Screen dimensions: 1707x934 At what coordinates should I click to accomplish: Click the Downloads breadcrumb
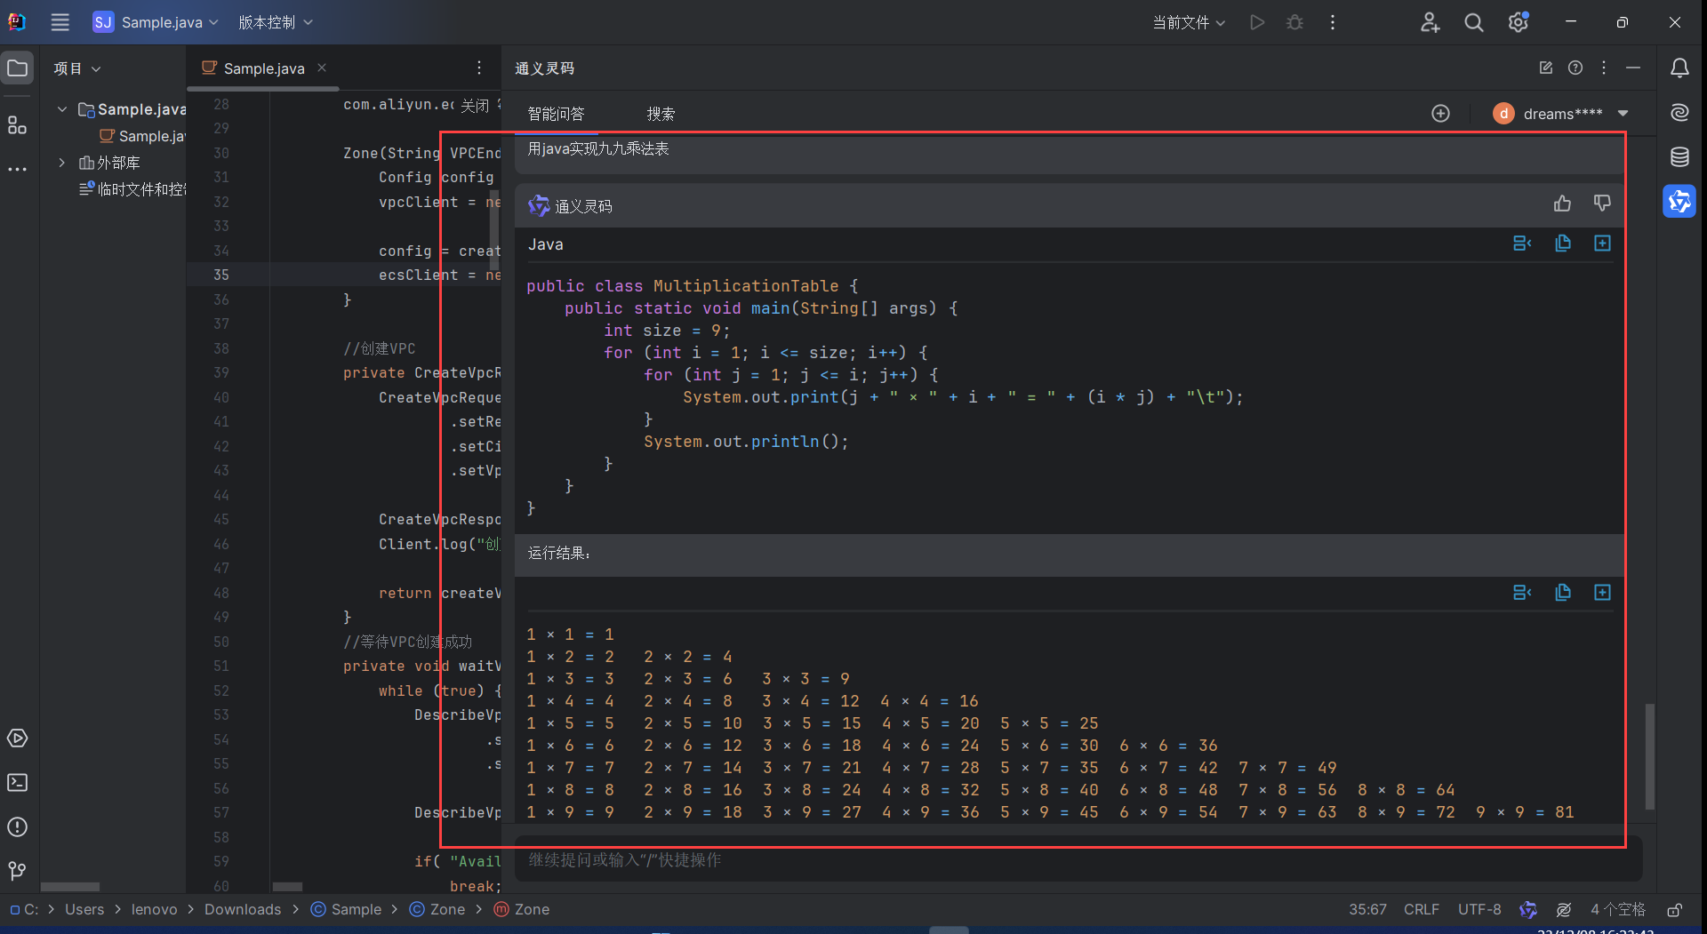click(243, 909)
